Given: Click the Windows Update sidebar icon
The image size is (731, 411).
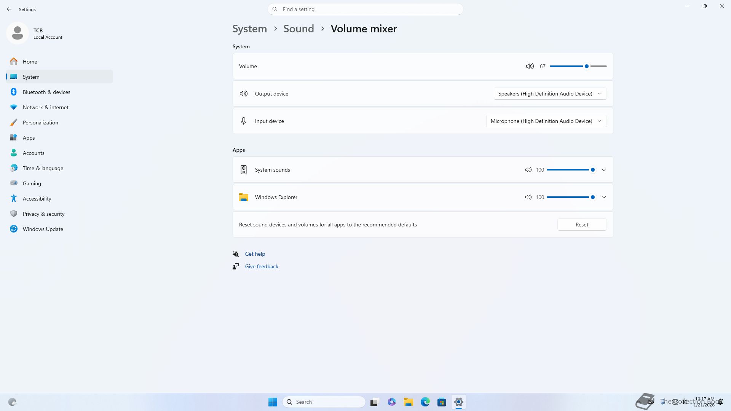Looking at the screenshot, I should (x=14, y=229).
